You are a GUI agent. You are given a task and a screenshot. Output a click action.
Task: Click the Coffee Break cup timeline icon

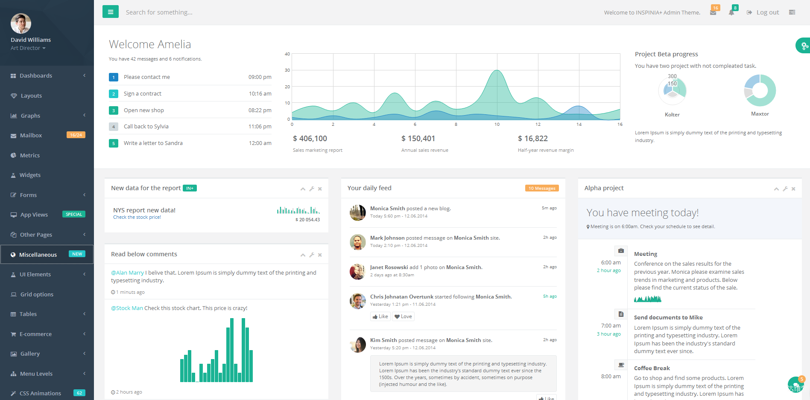pos(621,365)
